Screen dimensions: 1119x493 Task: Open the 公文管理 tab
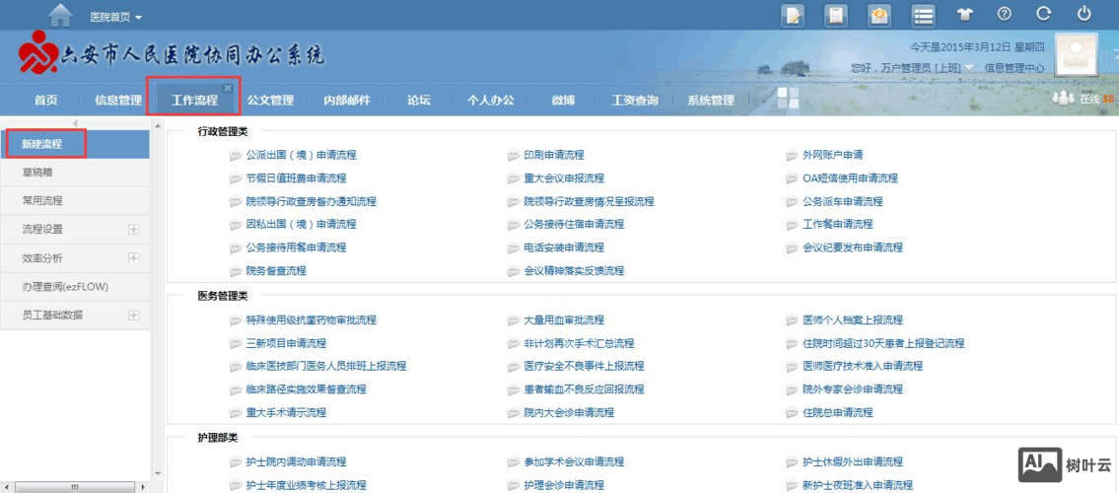[270, 101]
